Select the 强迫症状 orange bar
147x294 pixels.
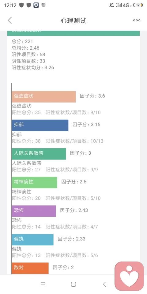[44, 97]
